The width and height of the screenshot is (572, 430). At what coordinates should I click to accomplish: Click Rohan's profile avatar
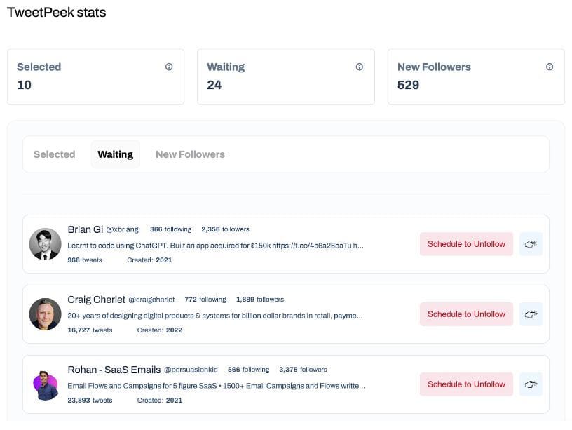click(45, 384)
